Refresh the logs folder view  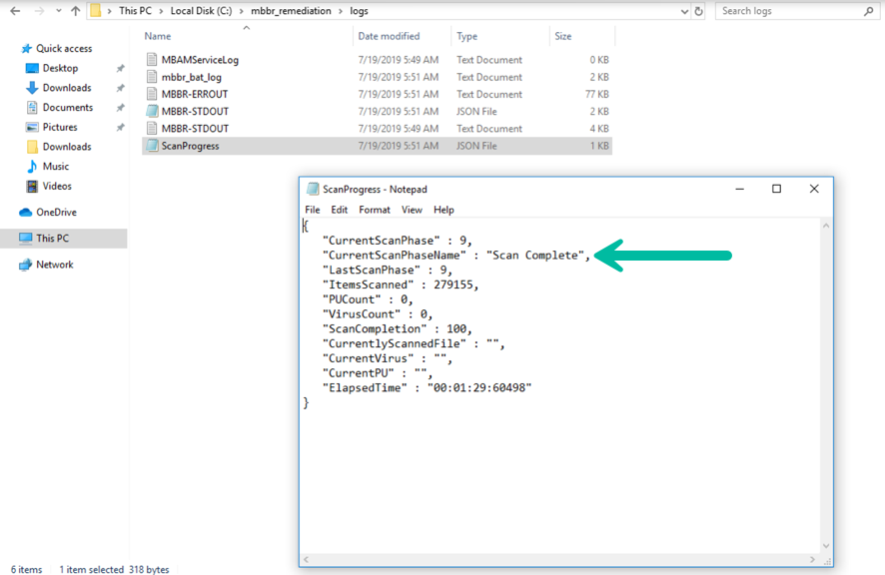pyautogui.click(x=699, y=11)
